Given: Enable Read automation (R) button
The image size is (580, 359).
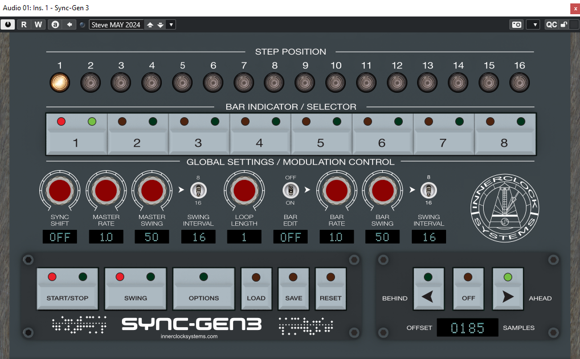Looking at the screenshot, I should coord(23,24).
